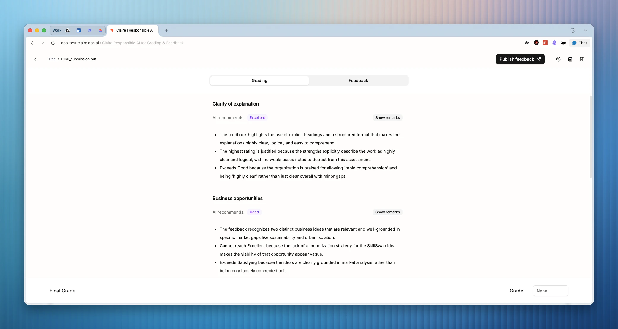Toggle the right sidebar panel icon

point(582,59)
